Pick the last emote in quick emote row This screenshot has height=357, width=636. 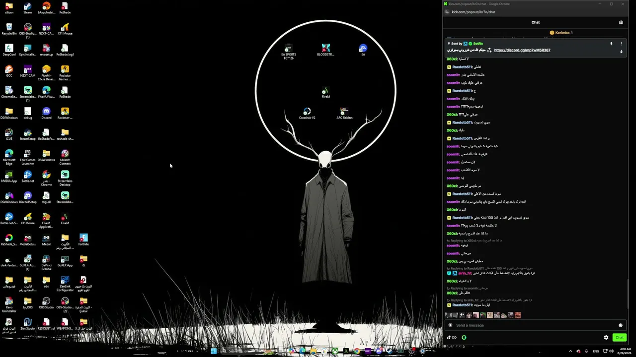(x=518, y=315)
